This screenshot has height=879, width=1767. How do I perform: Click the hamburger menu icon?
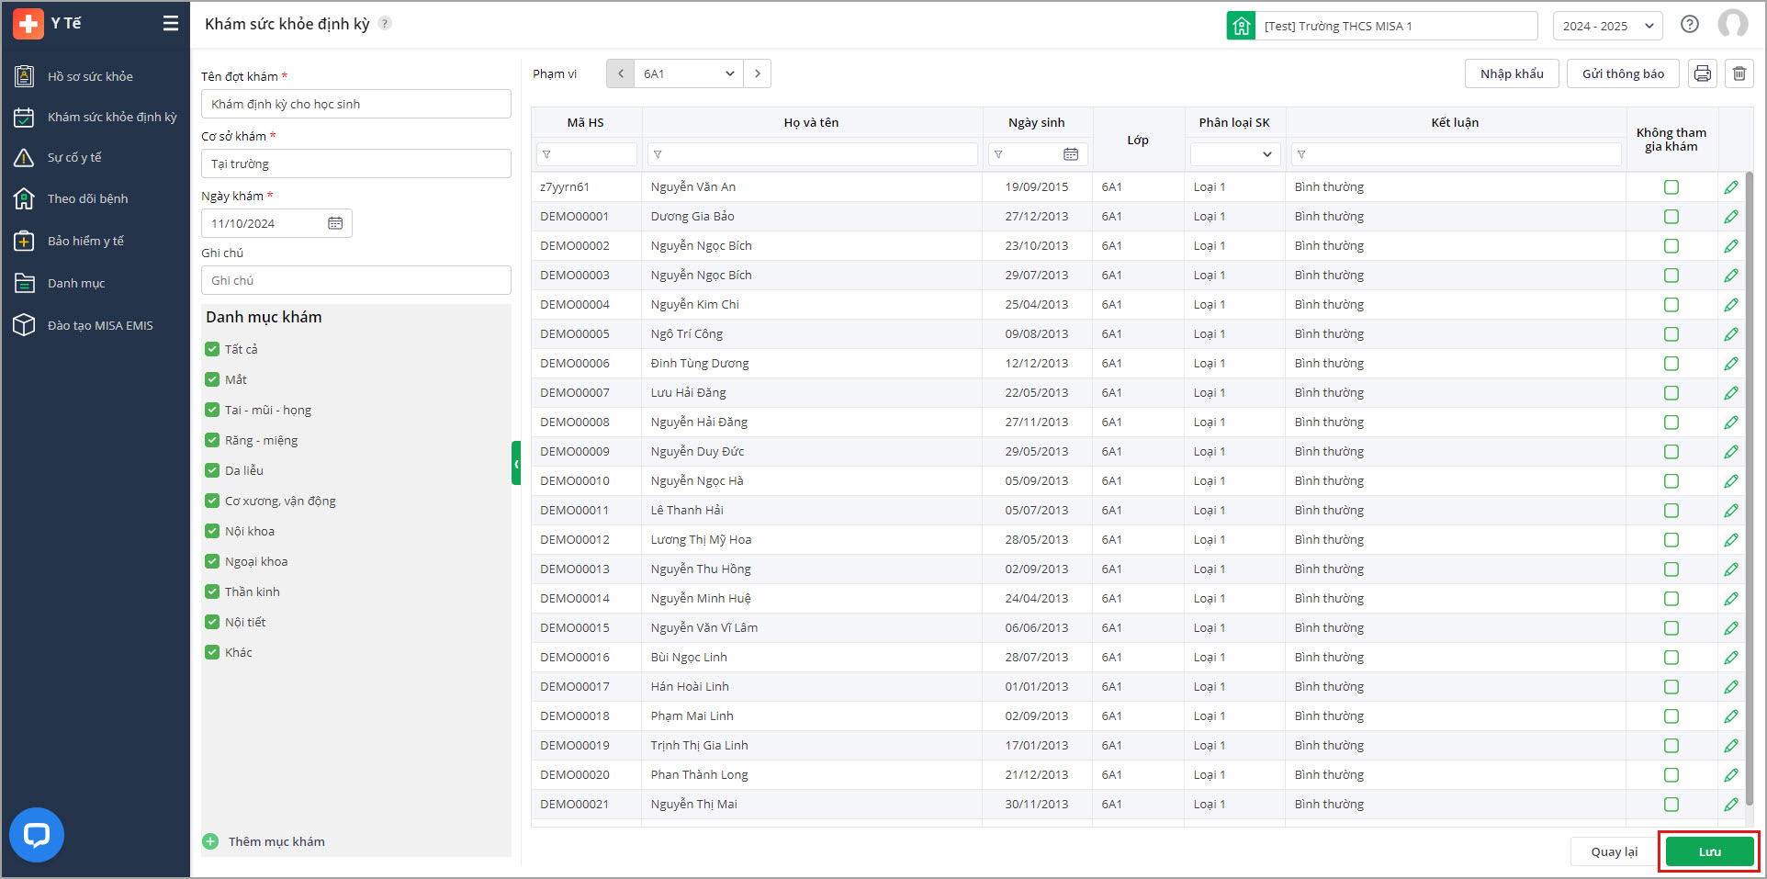click(171, 24)
